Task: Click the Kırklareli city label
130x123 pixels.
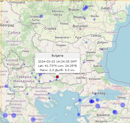Action: (95, 79)
